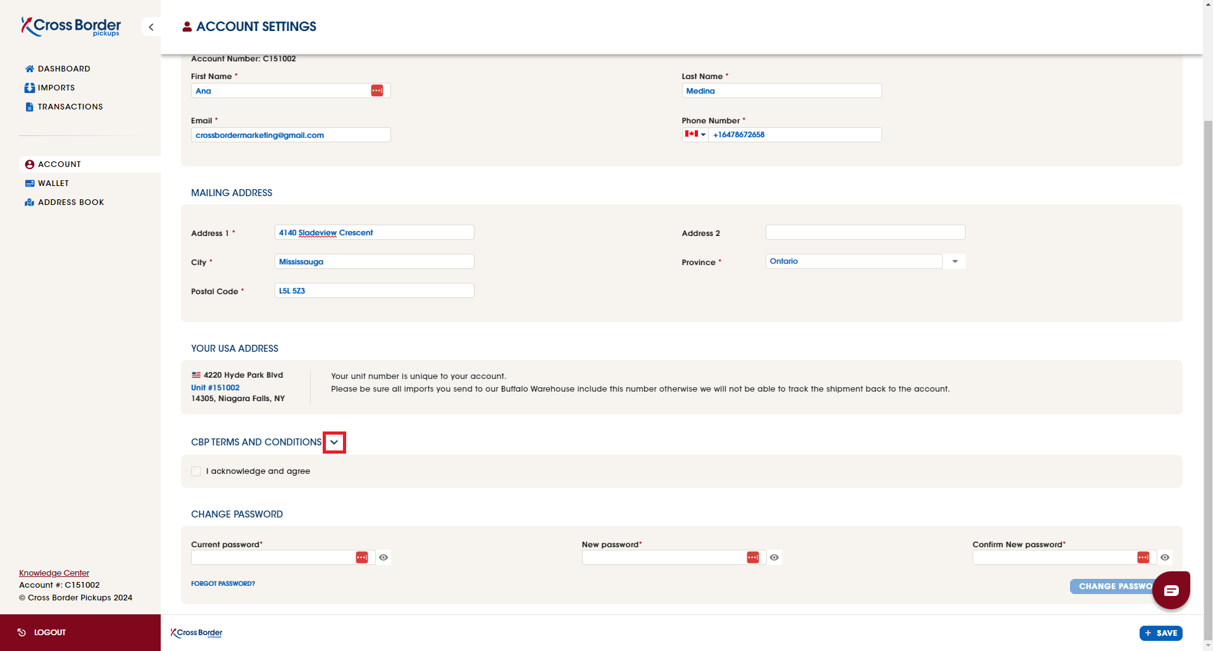Click the Address 1 field
Image resolution: width=1213 pixels, height=651 pixels.
375,232
